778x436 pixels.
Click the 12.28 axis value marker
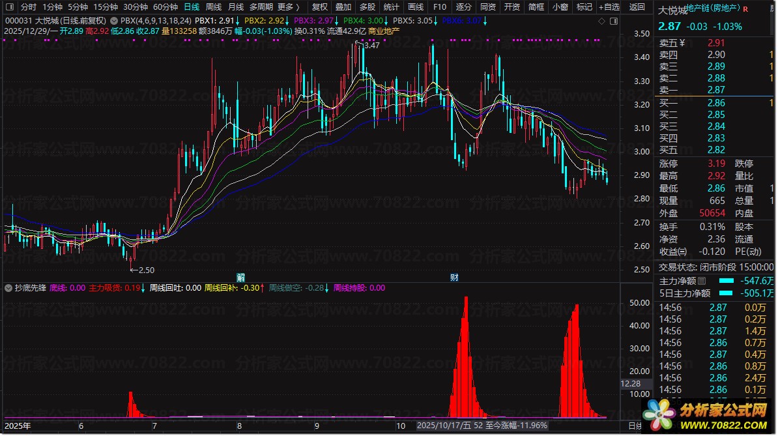tap(631, 383)
